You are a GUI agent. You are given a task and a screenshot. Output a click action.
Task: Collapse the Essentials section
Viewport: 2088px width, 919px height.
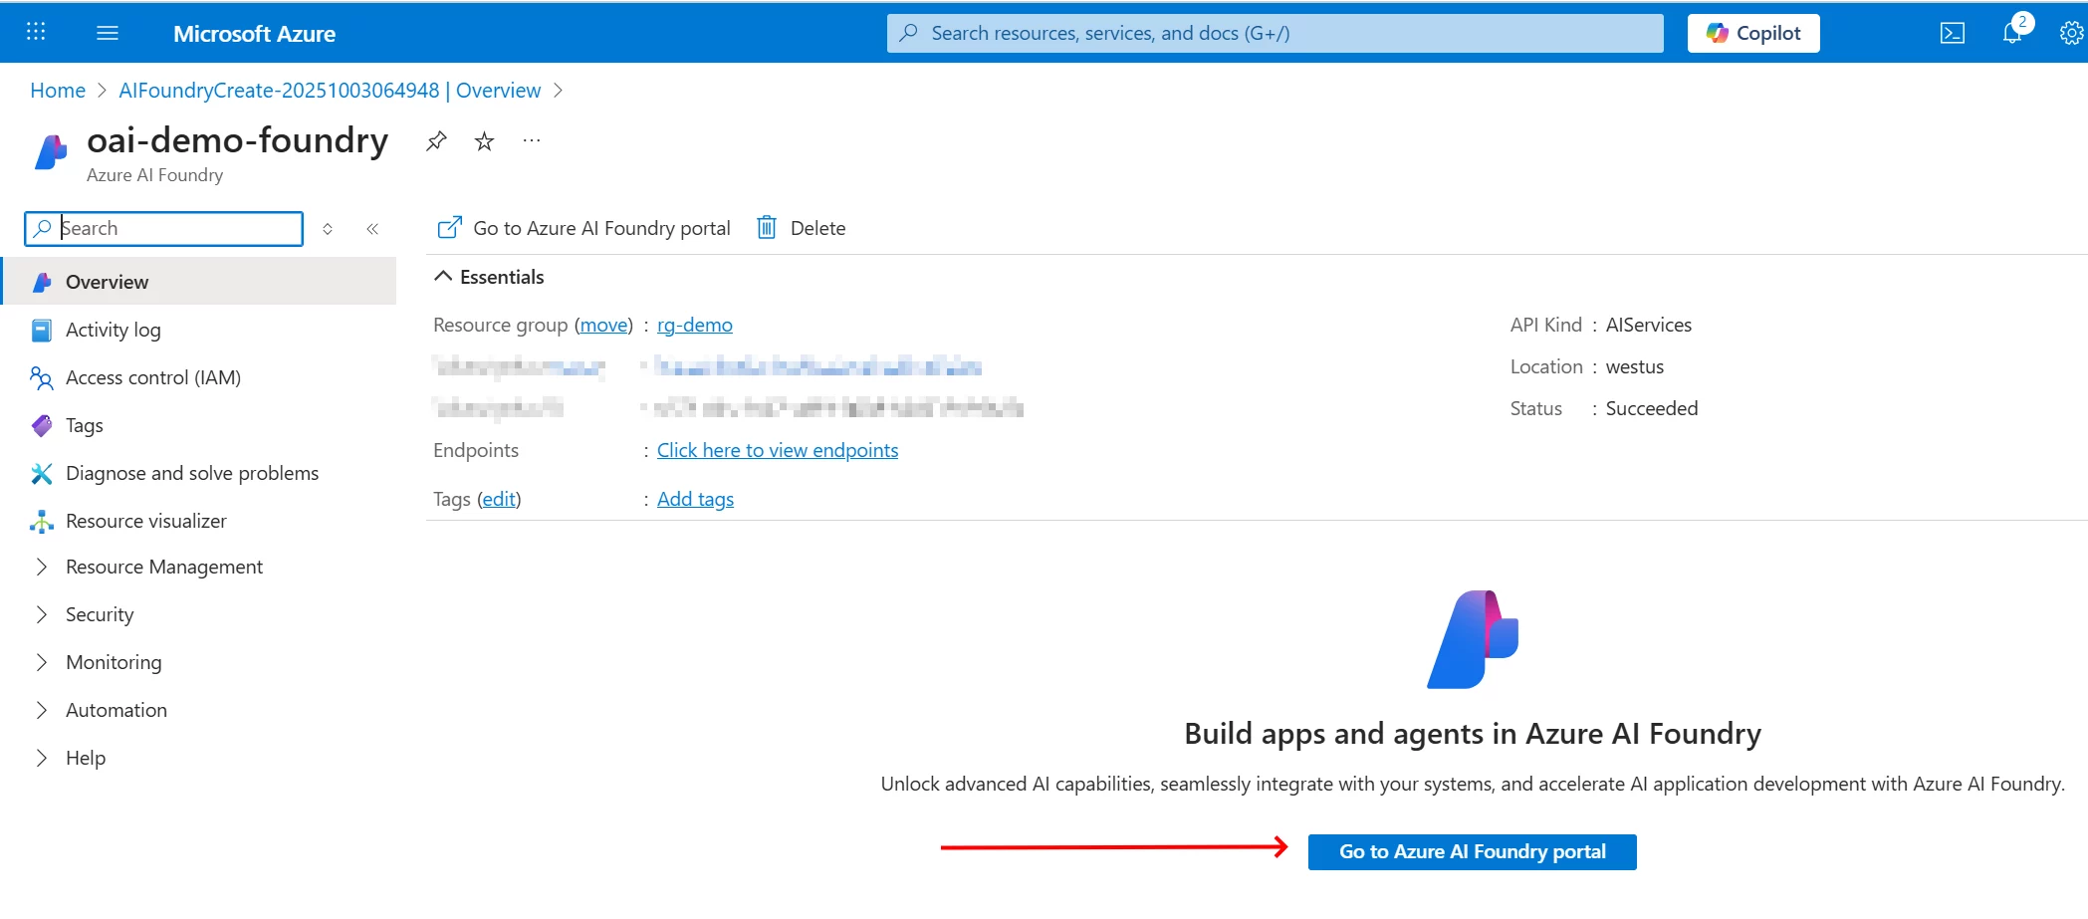(x=444, y=277)
